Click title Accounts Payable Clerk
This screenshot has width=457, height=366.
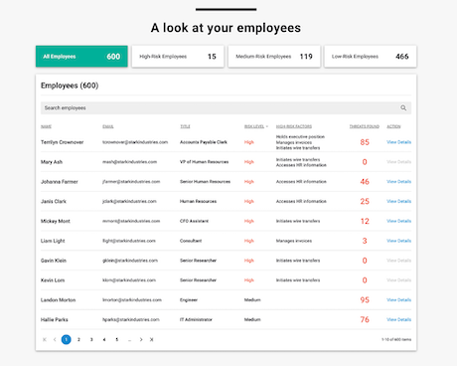click(x=204, y=142)
